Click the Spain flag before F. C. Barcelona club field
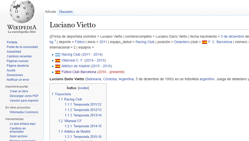Image resolution: width=249 pixels, height=141 pixels. 205,42
